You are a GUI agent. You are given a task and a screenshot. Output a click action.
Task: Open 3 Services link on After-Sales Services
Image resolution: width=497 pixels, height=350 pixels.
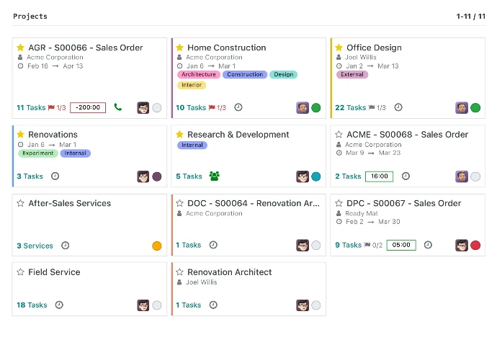(35, 246)
